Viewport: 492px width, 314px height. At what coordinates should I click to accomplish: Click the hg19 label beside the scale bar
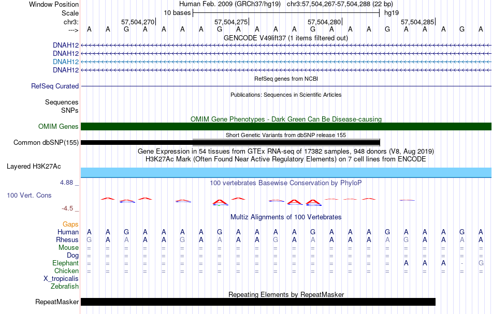tap(392, 13)
